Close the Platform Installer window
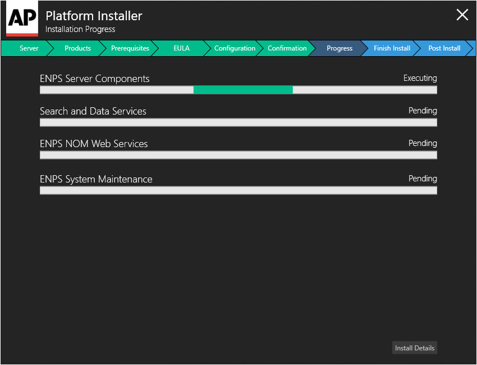Screen dimensions: 477x365 coord(462,15)
